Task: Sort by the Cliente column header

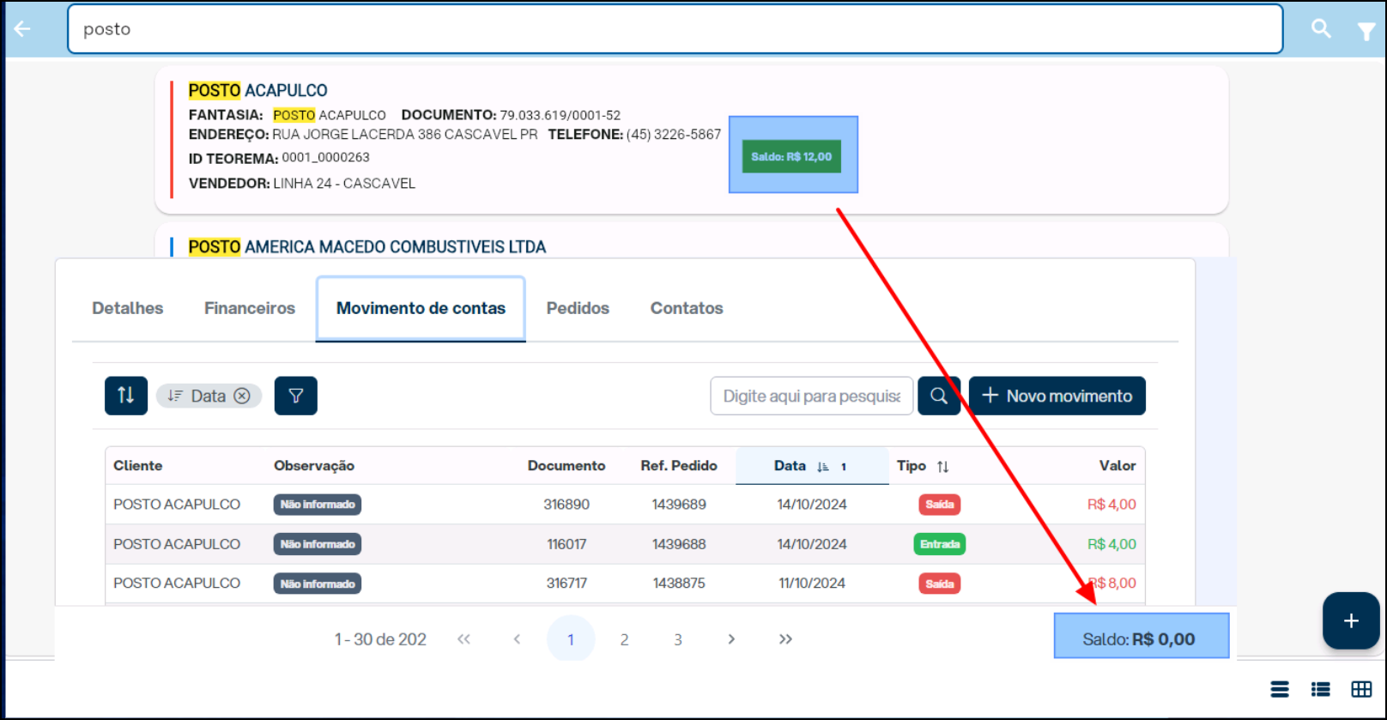Action: pyautogui.click(x=138, y=465)
